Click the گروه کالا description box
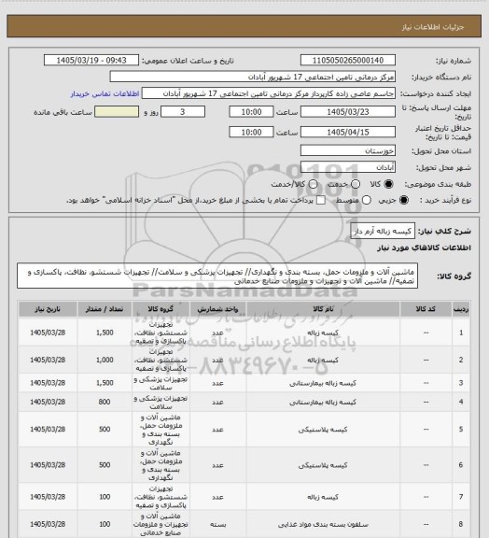The height and width of the screenshot is (538, 489). coord(217,276)
